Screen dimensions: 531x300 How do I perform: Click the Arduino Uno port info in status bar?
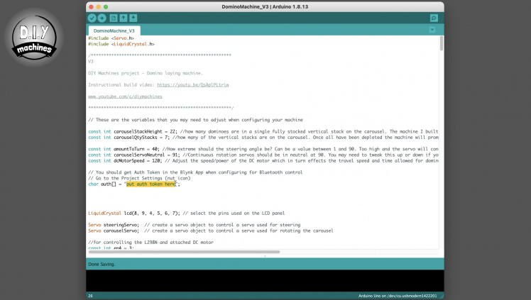[x=397, y=296]
